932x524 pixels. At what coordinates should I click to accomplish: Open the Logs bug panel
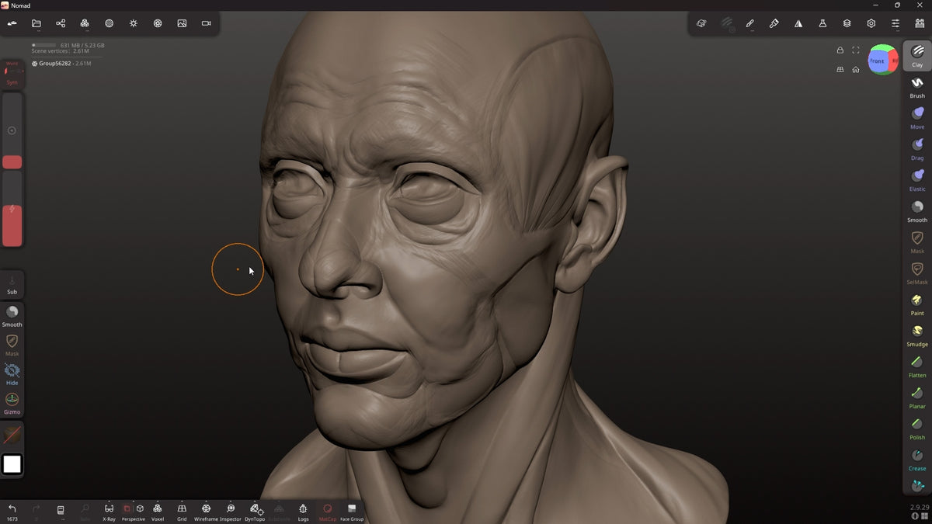tap(303, 512)
